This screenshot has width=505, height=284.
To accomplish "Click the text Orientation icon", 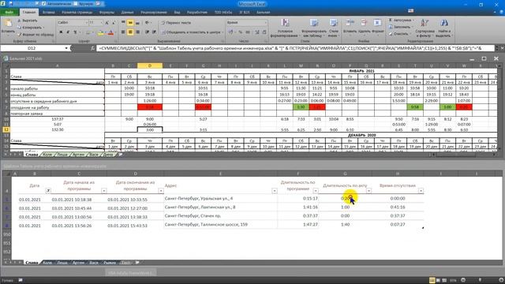I will click(x=148, y=23).
